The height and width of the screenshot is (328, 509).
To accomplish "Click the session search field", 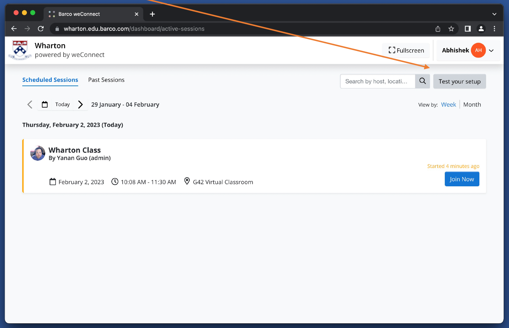I will click(x=378, y=82).
